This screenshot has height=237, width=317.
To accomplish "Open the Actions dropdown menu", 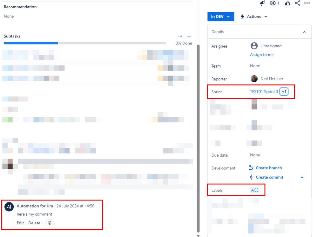I will [x=254, y=16].
